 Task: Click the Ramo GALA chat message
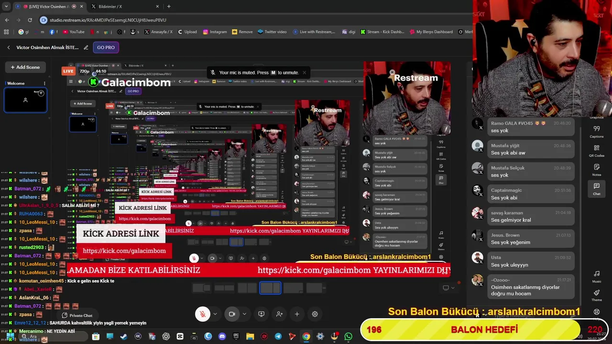[x=531, y=127]
